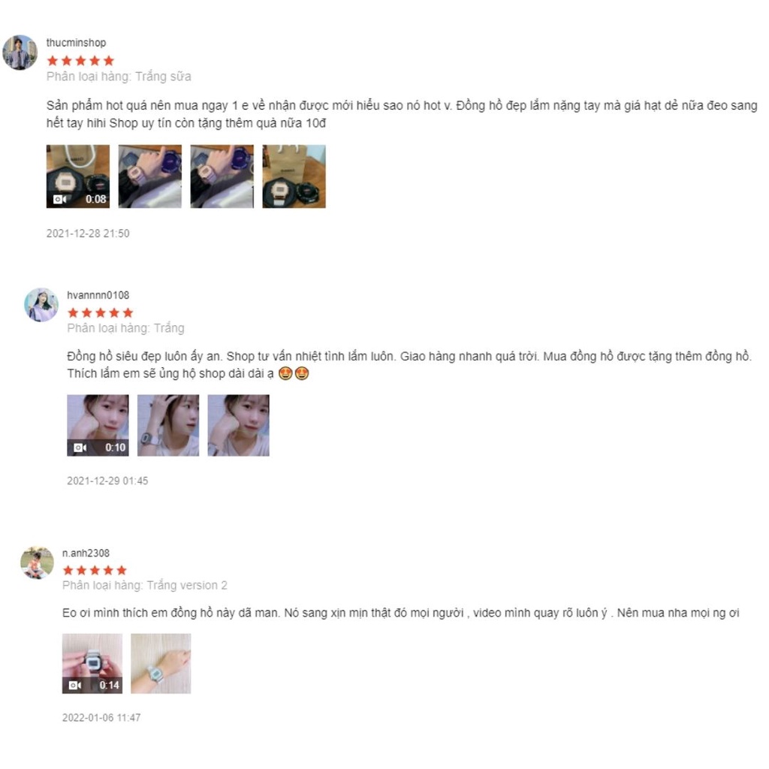Click n.anh2308's five-star rating
The image size is (769, 769).
[95, 571]
